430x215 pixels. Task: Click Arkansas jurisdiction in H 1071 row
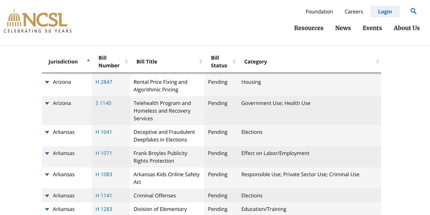click(x=64, y=153)
